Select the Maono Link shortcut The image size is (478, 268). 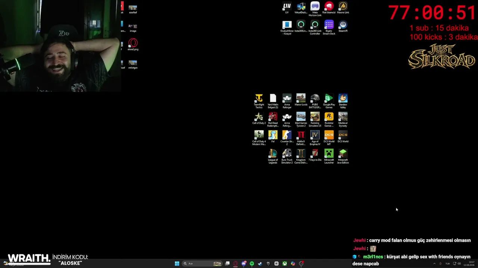coord(343,8)
